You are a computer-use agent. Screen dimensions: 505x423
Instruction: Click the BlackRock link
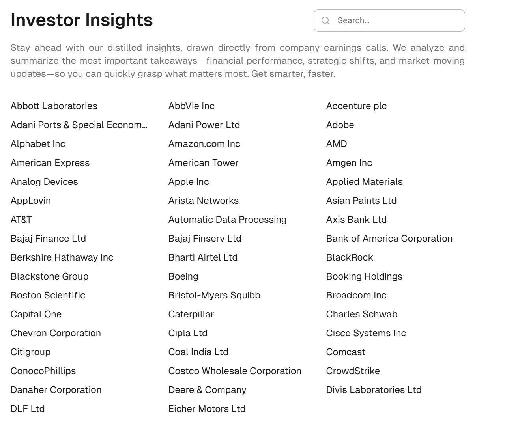click(350, 257)
